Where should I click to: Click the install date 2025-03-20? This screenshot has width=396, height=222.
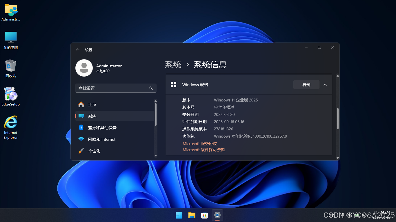pyautogui.click(x=224, y=114)
